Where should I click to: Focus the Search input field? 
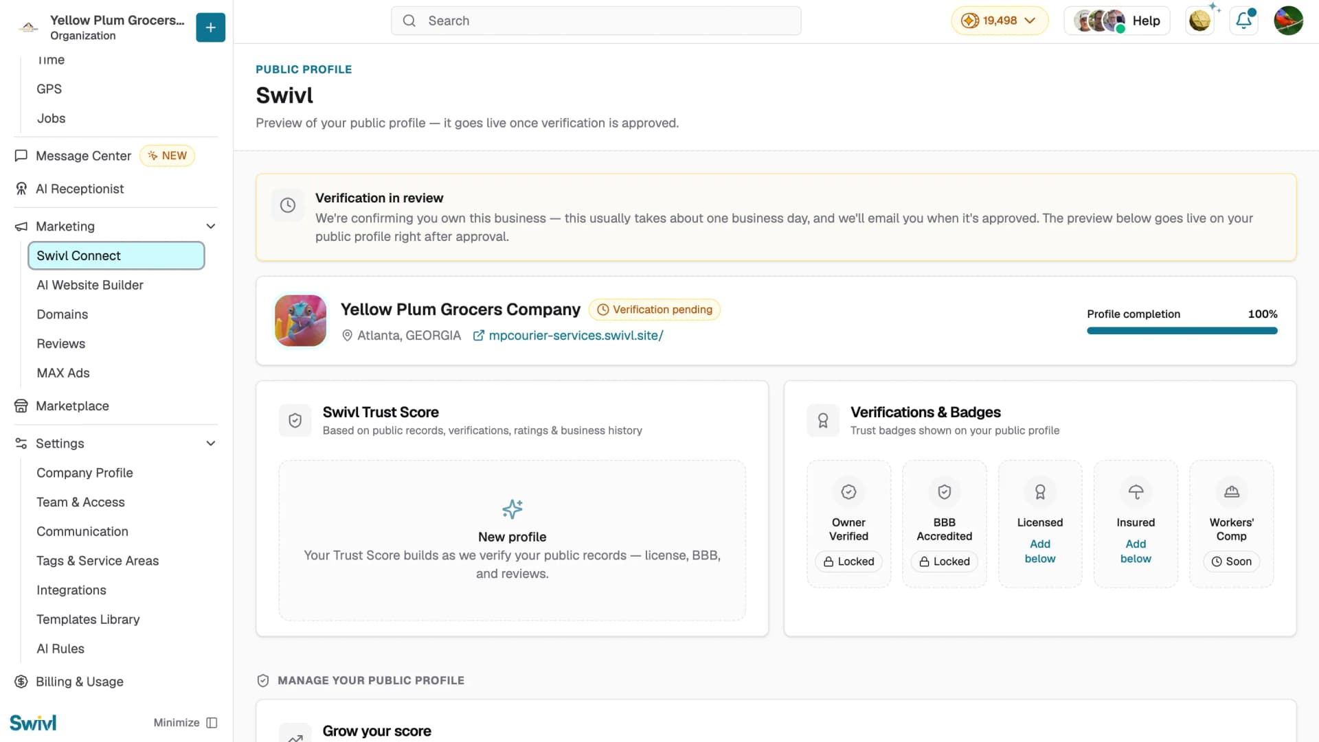tap(596, 21)
